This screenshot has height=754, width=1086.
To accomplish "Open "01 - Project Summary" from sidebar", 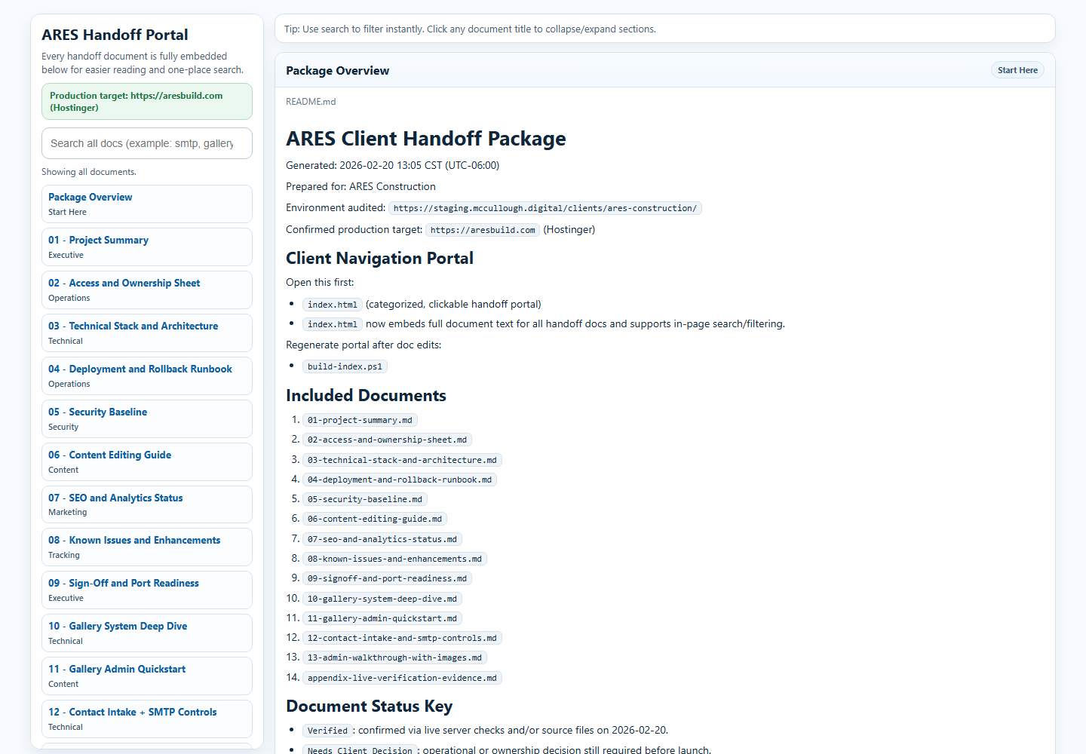I will point(97,240).
